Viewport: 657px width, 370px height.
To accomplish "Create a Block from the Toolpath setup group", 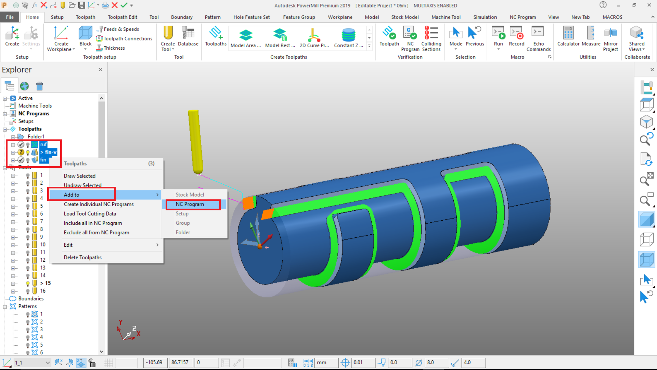I will 85,36.
